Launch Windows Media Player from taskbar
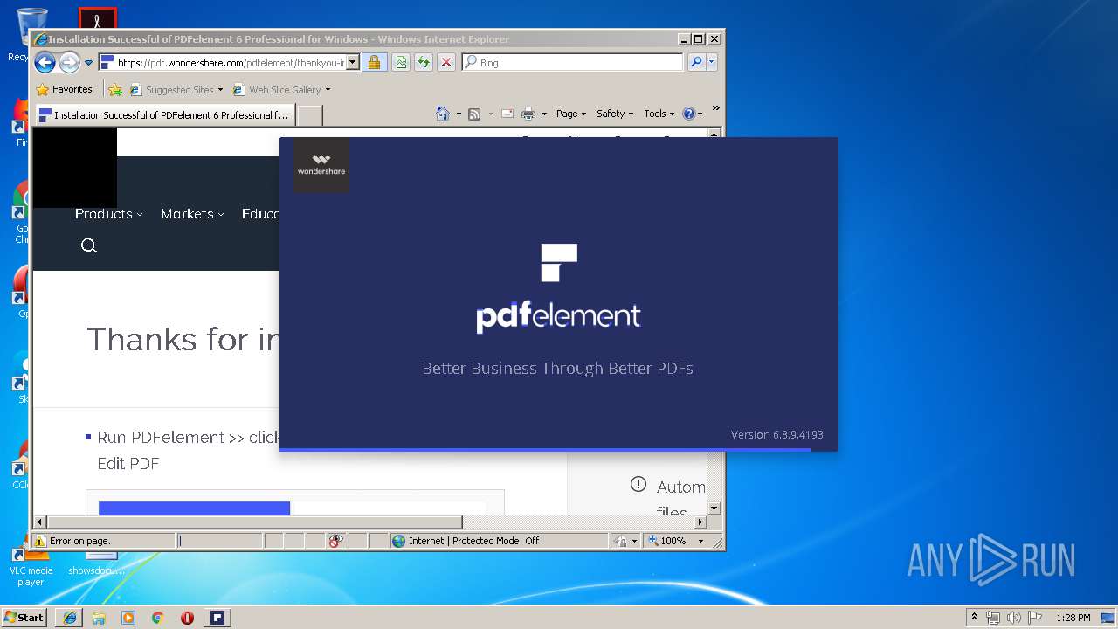The image size is (1118, 629). tap(128, 618)
